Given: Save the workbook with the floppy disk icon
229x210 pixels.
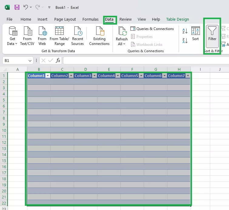Looking at the screenshot, I should click(x=17, y=7).
